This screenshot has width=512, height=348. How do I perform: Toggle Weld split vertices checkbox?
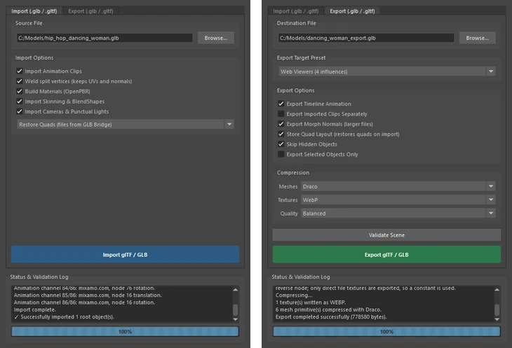(20, 81)
